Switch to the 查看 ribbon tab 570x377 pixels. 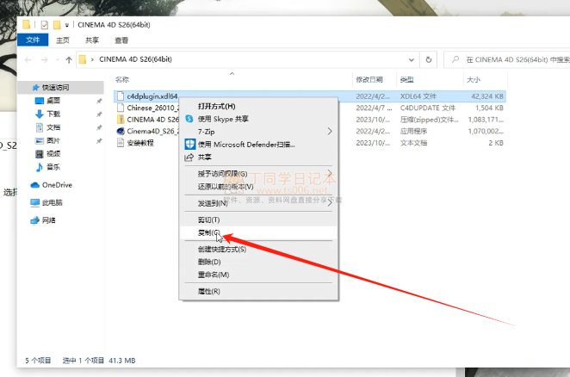(121, 40)
